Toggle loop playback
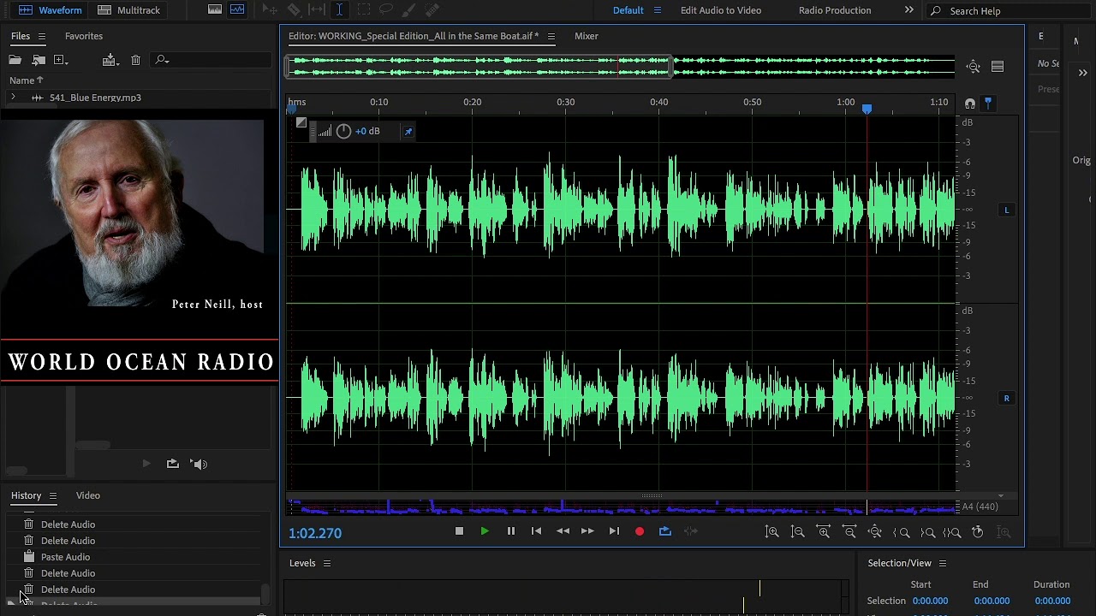1096x616 pixels. point(665,531)
